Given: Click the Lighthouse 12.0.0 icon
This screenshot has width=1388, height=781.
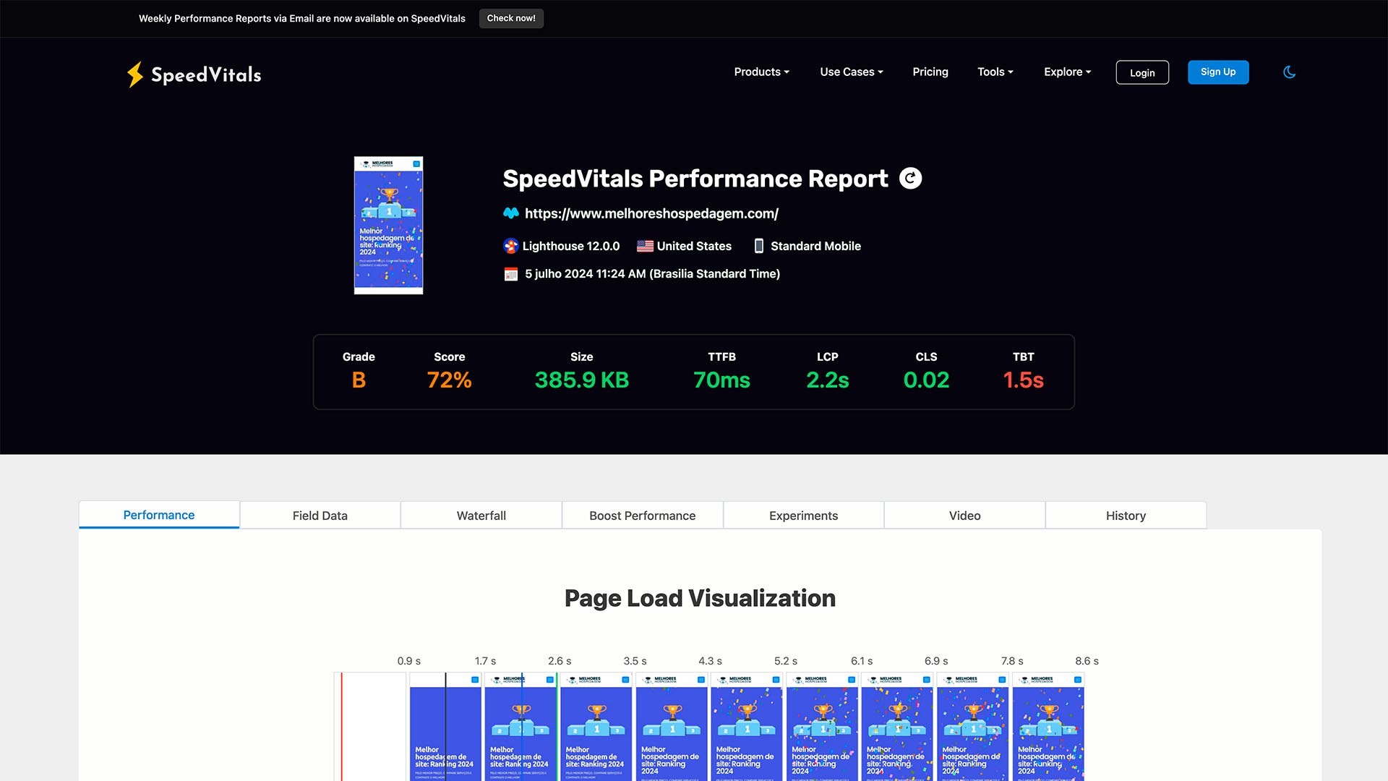Looking at the screenshot, I should [x=511, y=246].
